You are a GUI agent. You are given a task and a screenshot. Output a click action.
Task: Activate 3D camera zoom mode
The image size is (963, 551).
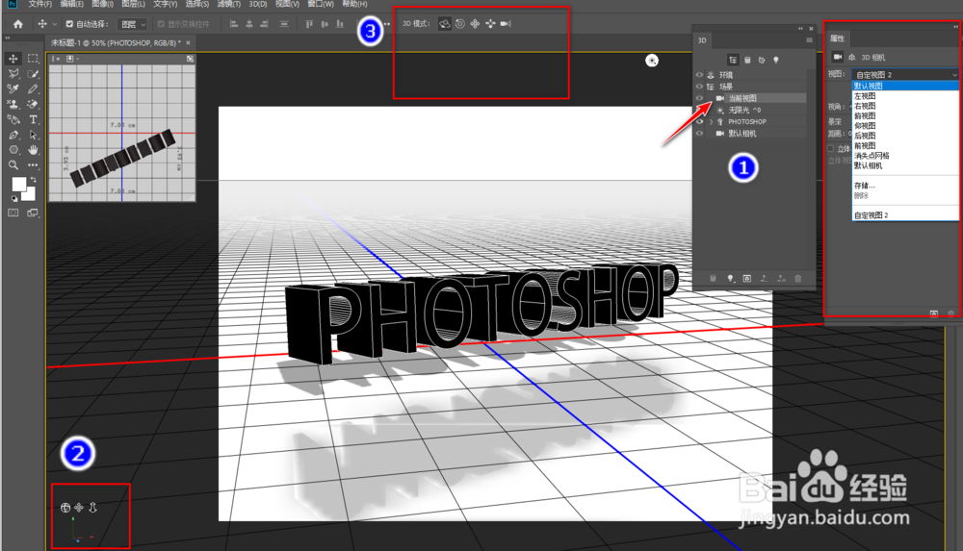click(507, 24)
